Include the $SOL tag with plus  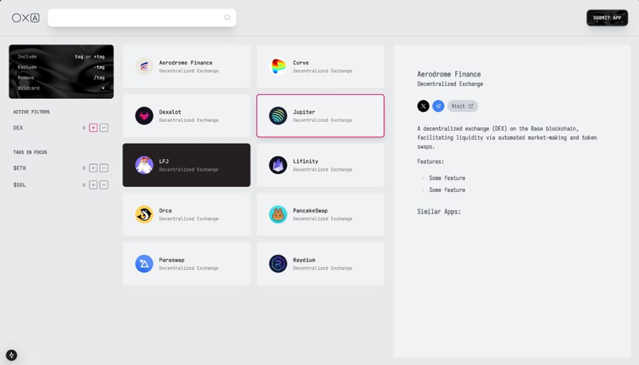tap(93, 185)
